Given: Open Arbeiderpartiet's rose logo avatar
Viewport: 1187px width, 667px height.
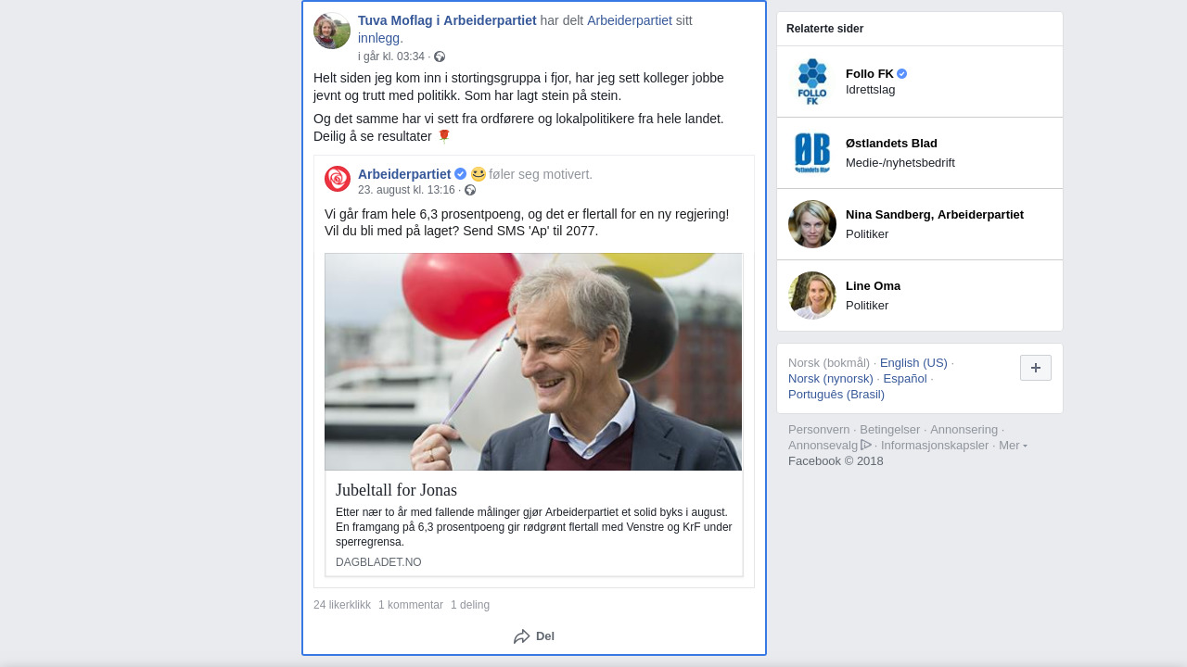Looking at the screenshot, I should [338, 179].
